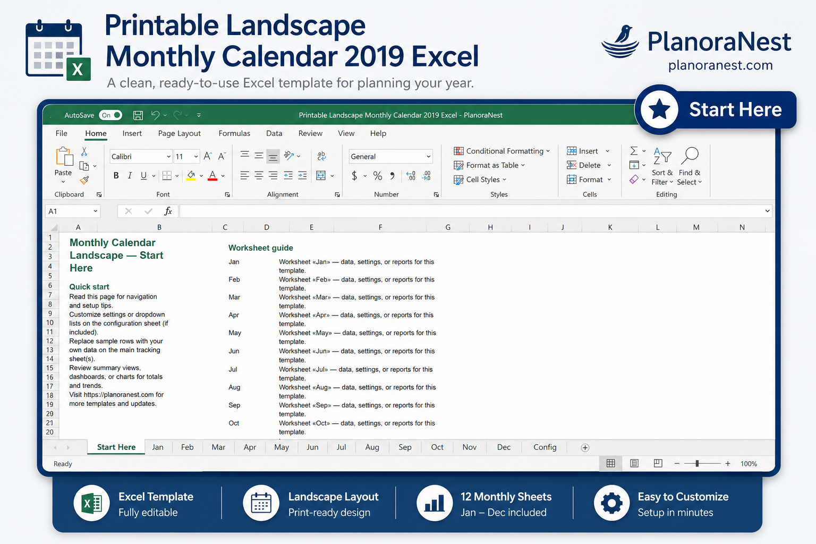
Task: Click Find & Select button
Action: click(x=690, y=167)
